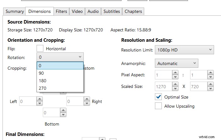The image size is (221, 140).
Task: Collapse the Rotation combo box arrow
Action: [80, 57]
